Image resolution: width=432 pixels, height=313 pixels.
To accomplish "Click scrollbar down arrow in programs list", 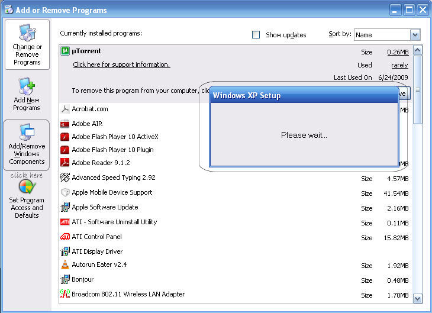I will [418, 299].
